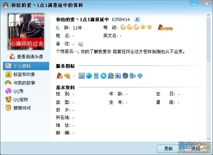Image resolution: width=213 pixels, height=155 pixels.
Task: Open the Qzone service icon
Action: point(82,76)
